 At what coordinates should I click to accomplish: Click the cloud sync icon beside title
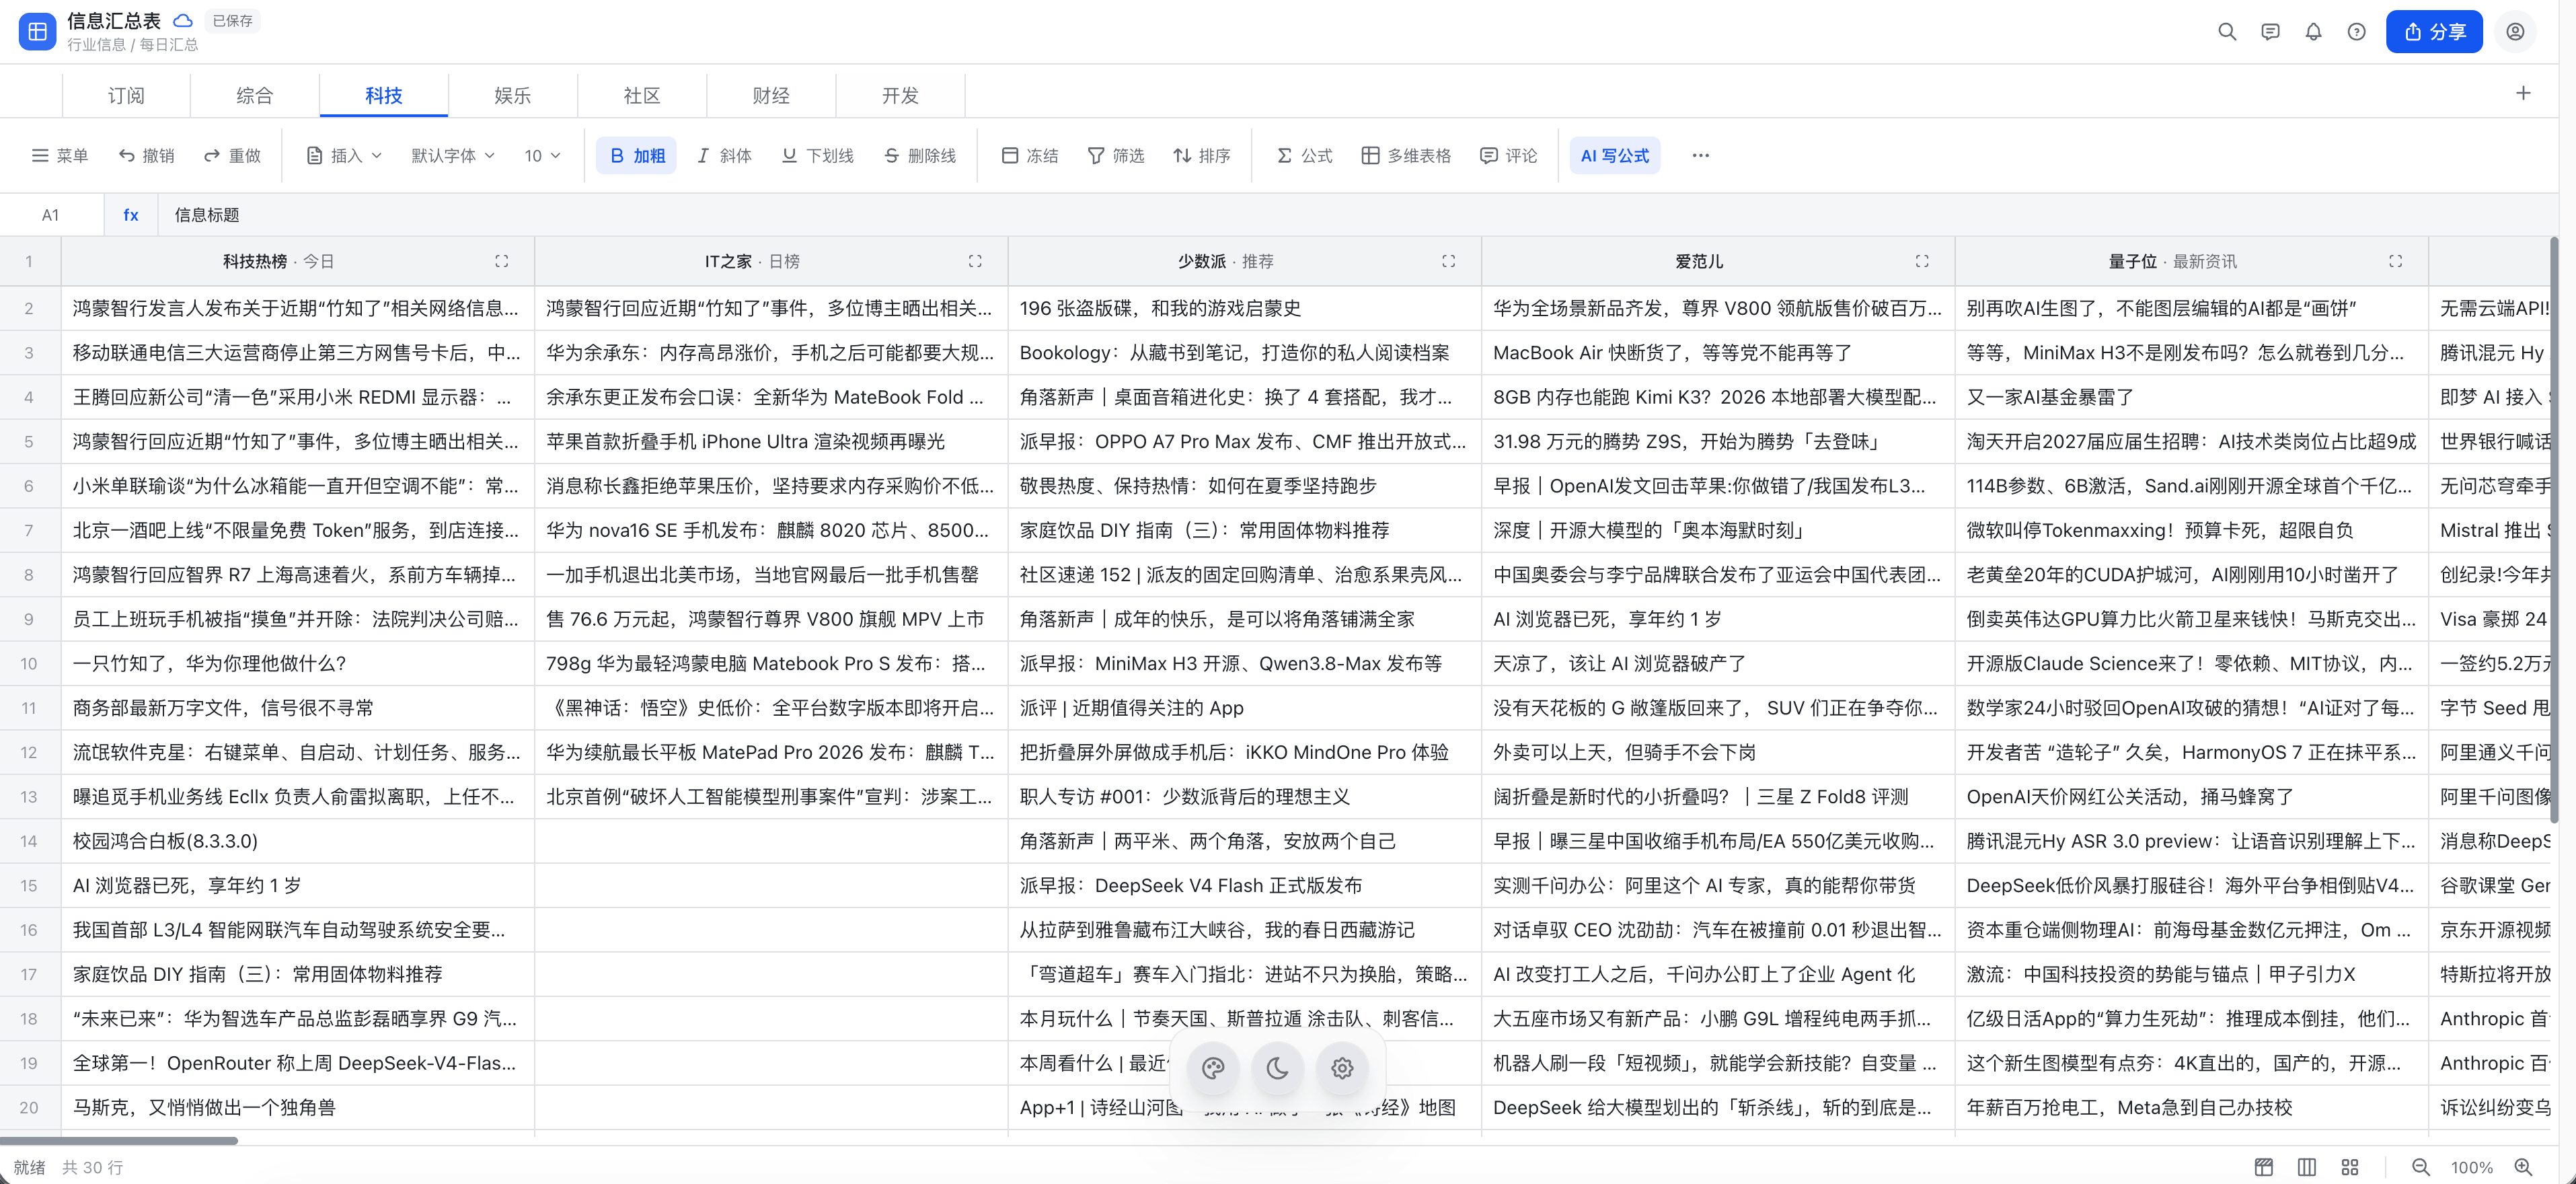[x=183, y=20]
